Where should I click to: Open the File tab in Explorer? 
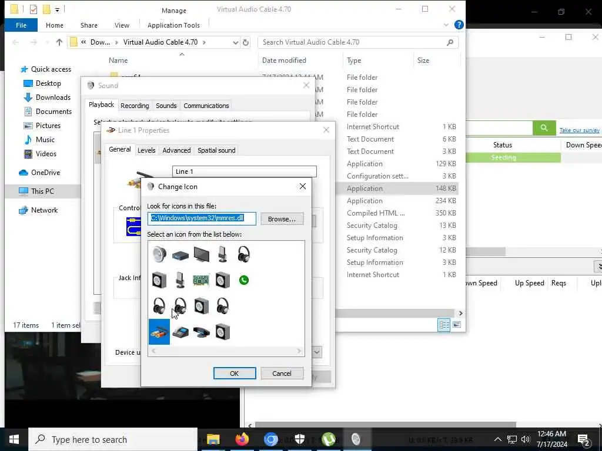21,25
